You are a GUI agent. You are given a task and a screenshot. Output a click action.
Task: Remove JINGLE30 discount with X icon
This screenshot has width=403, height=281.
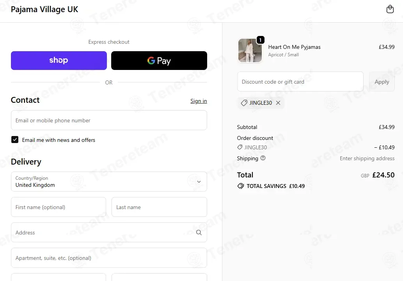pos(278,103)
